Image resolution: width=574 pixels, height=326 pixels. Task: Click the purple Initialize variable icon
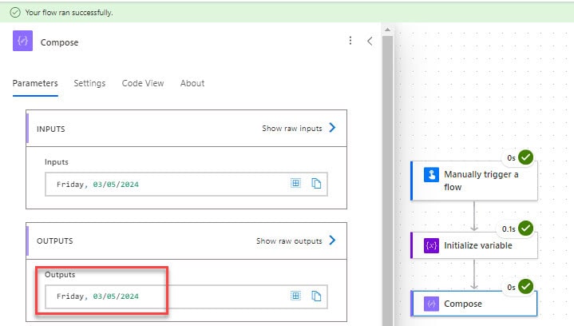[x=432, y=245]
